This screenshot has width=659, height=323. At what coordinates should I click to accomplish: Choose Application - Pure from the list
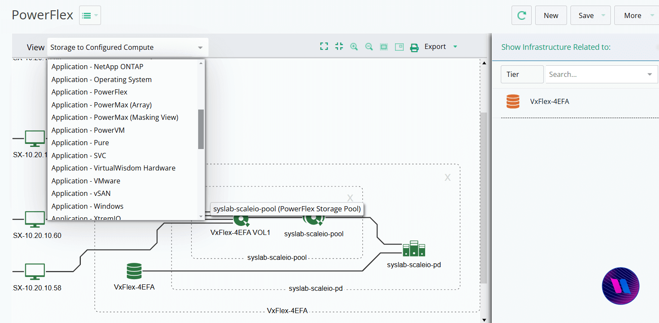tap(80, 143)
